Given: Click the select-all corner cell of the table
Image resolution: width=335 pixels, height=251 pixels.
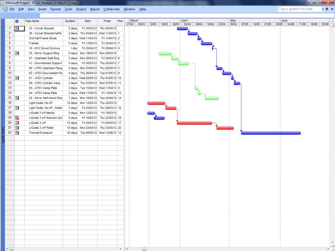Looking at the screenshot, I should point(9,22).
